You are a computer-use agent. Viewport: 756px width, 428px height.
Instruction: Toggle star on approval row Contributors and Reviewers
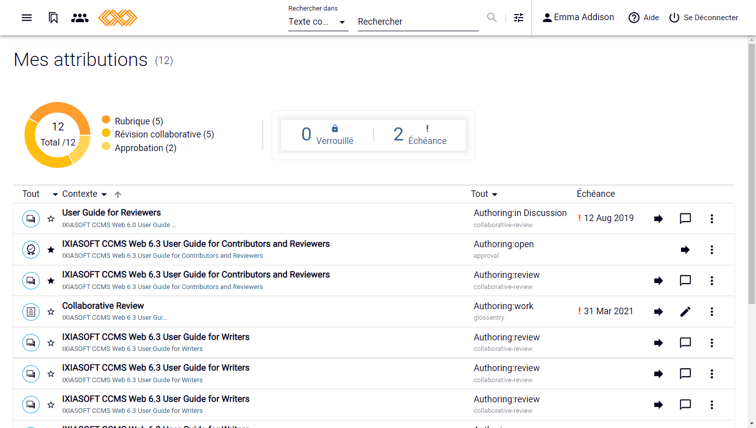[x=51, y=250]
